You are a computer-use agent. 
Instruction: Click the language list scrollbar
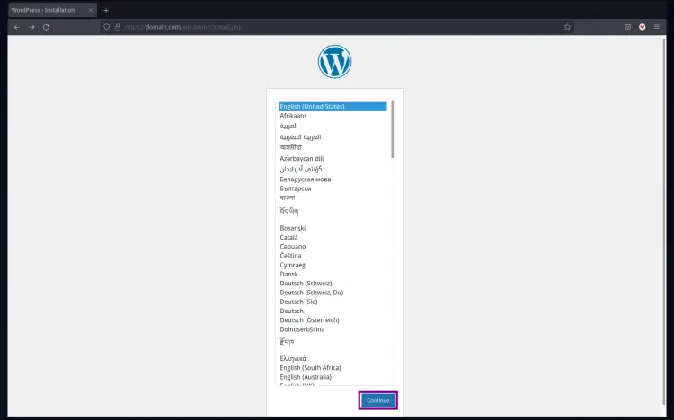[x=393, y=130]
